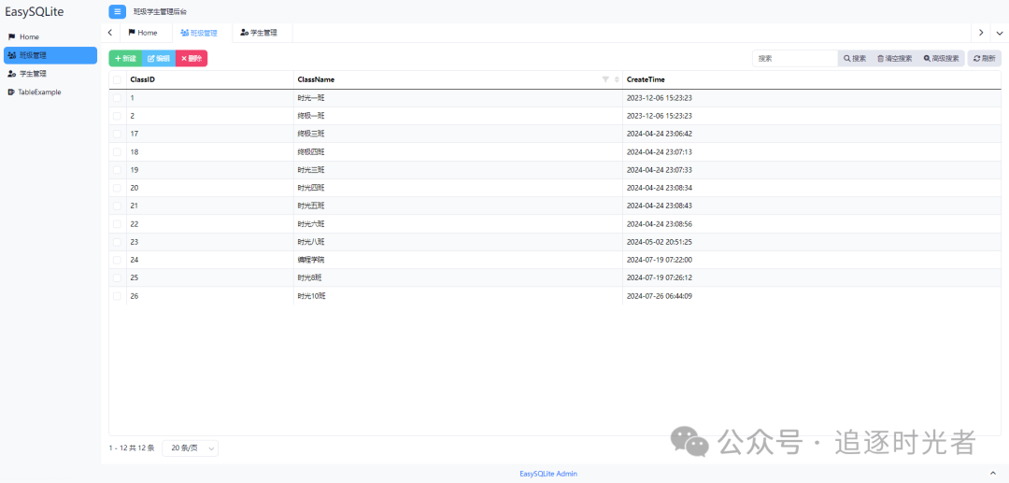The width and height of the screenshot is (1009, 483).
Task: Select the checkbox for row ClassID 17
Action: tap(117, 134)
